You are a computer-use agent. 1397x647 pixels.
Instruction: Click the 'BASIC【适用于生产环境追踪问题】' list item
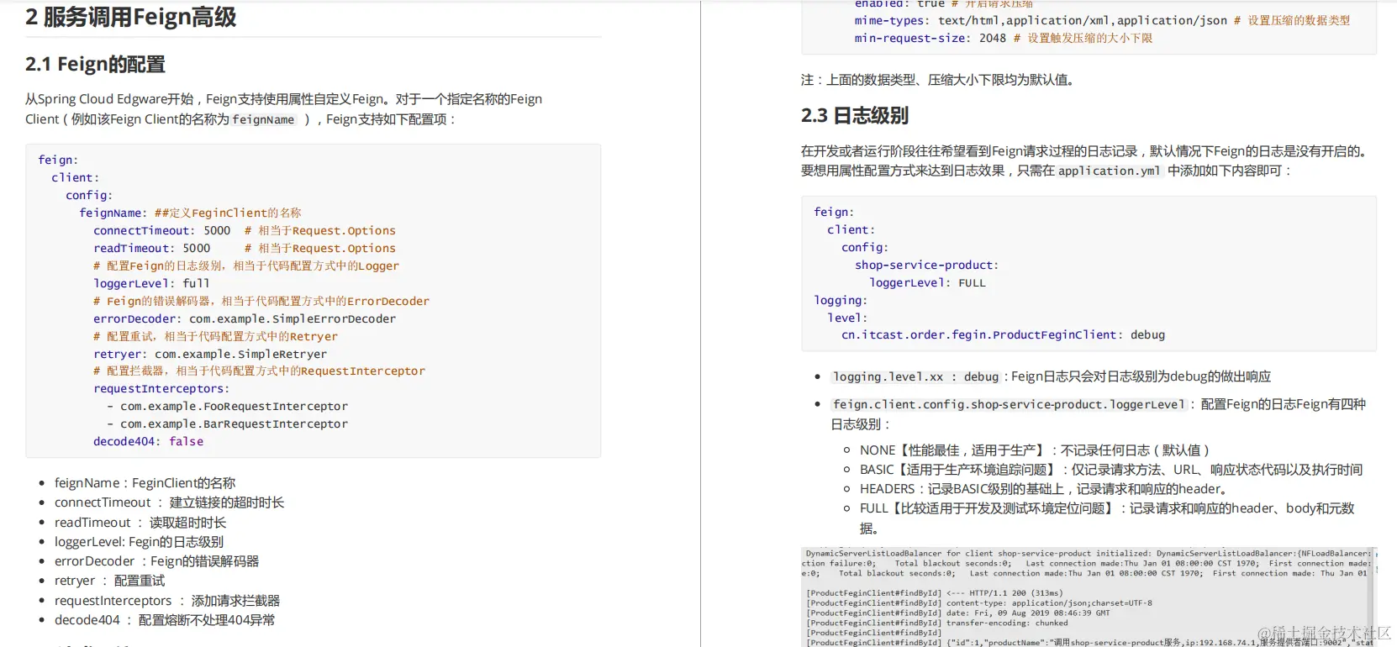[x=1110, y=470]
